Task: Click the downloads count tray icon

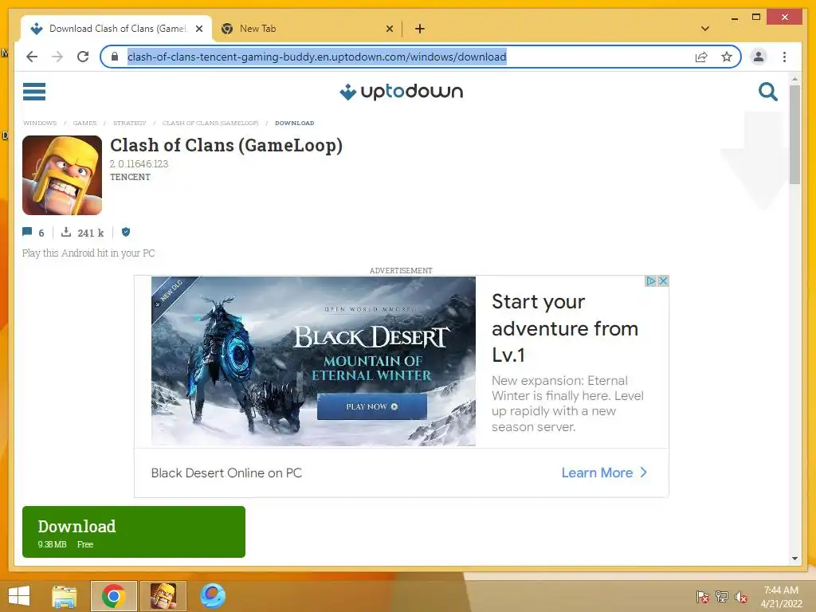Action: click(66, 232)
